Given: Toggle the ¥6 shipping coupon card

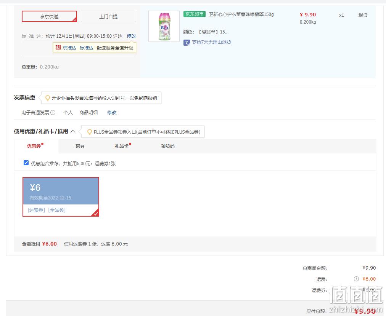Looking at the screenshot, I should coord(61,197).
